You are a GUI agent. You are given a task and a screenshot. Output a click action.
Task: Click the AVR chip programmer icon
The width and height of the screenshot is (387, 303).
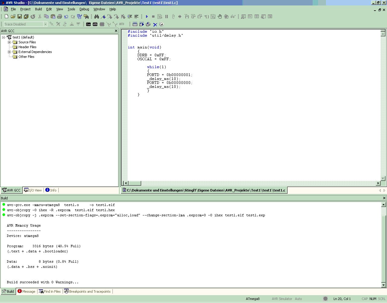coord(95,24)
